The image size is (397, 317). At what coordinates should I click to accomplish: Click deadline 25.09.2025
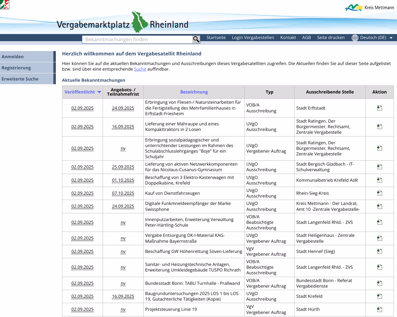123,167
